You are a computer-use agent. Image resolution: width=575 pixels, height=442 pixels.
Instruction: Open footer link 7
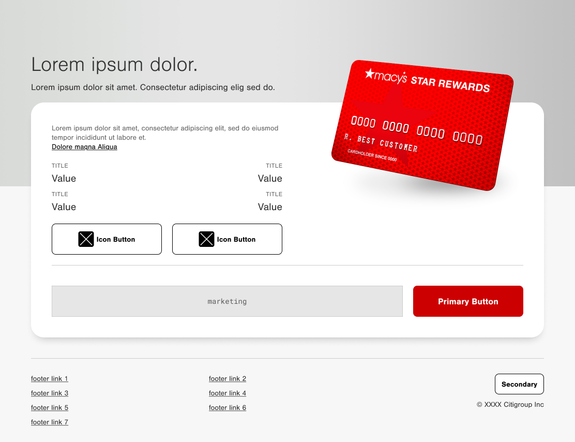[x=50, y=422]
